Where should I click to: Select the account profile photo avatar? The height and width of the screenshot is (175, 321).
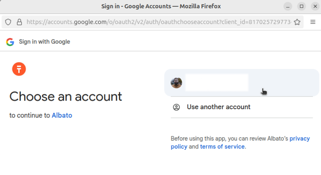(177, 83)
